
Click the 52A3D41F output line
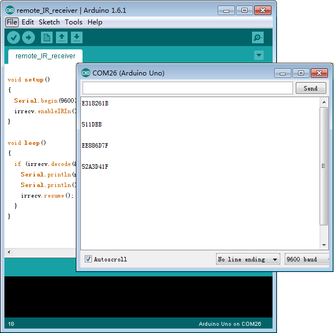pyautogui.click(x=95, y=167)
